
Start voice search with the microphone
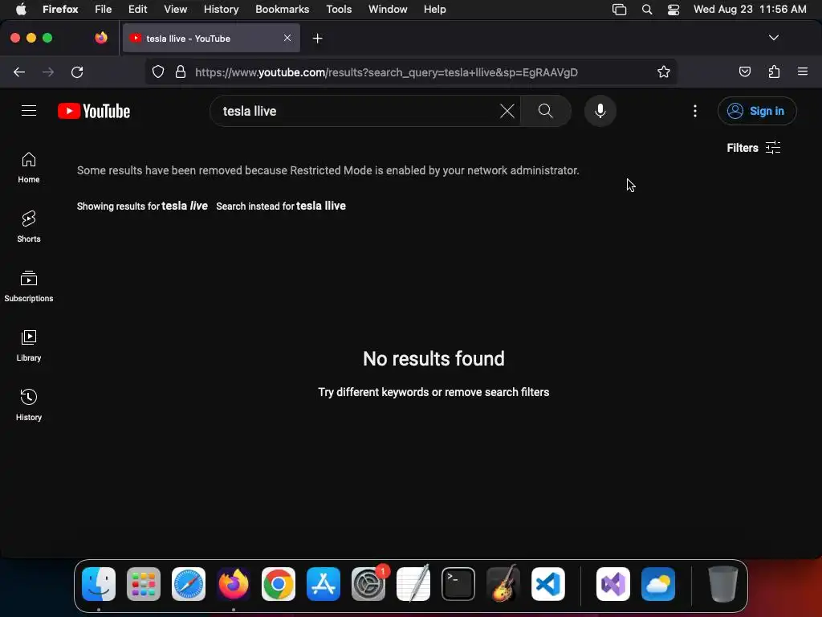pos(600,111)
